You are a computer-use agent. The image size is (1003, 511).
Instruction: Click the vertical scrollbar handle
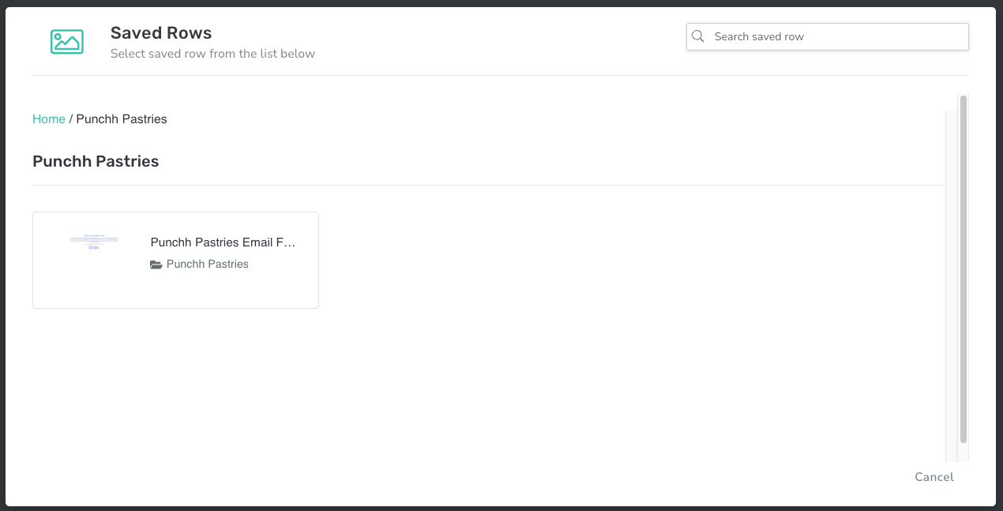[x=964, y=269]
